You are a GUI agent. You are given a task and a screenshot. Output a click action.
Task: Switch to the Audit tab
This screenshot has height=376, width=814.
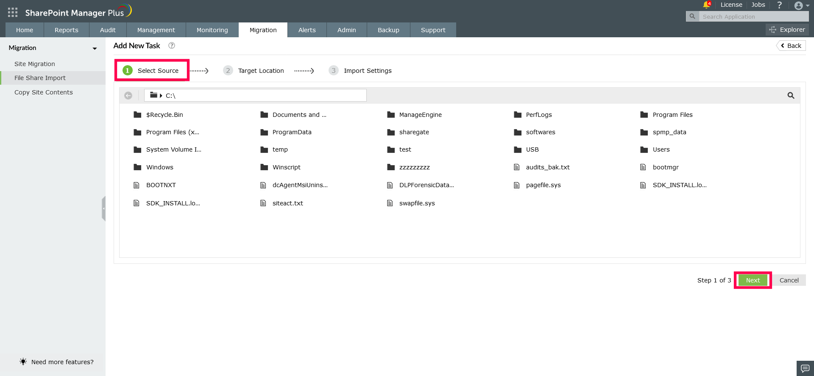point(108,30)
